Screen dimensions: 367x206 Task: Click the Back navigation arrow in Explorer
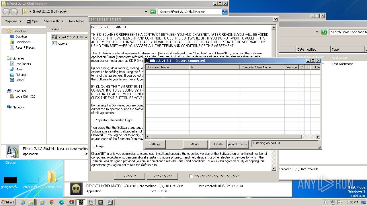[6, 12]
